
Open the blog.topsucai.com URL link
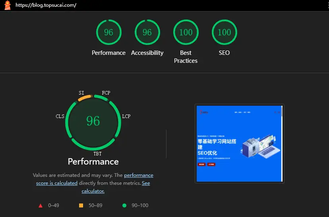click(46, 5)
